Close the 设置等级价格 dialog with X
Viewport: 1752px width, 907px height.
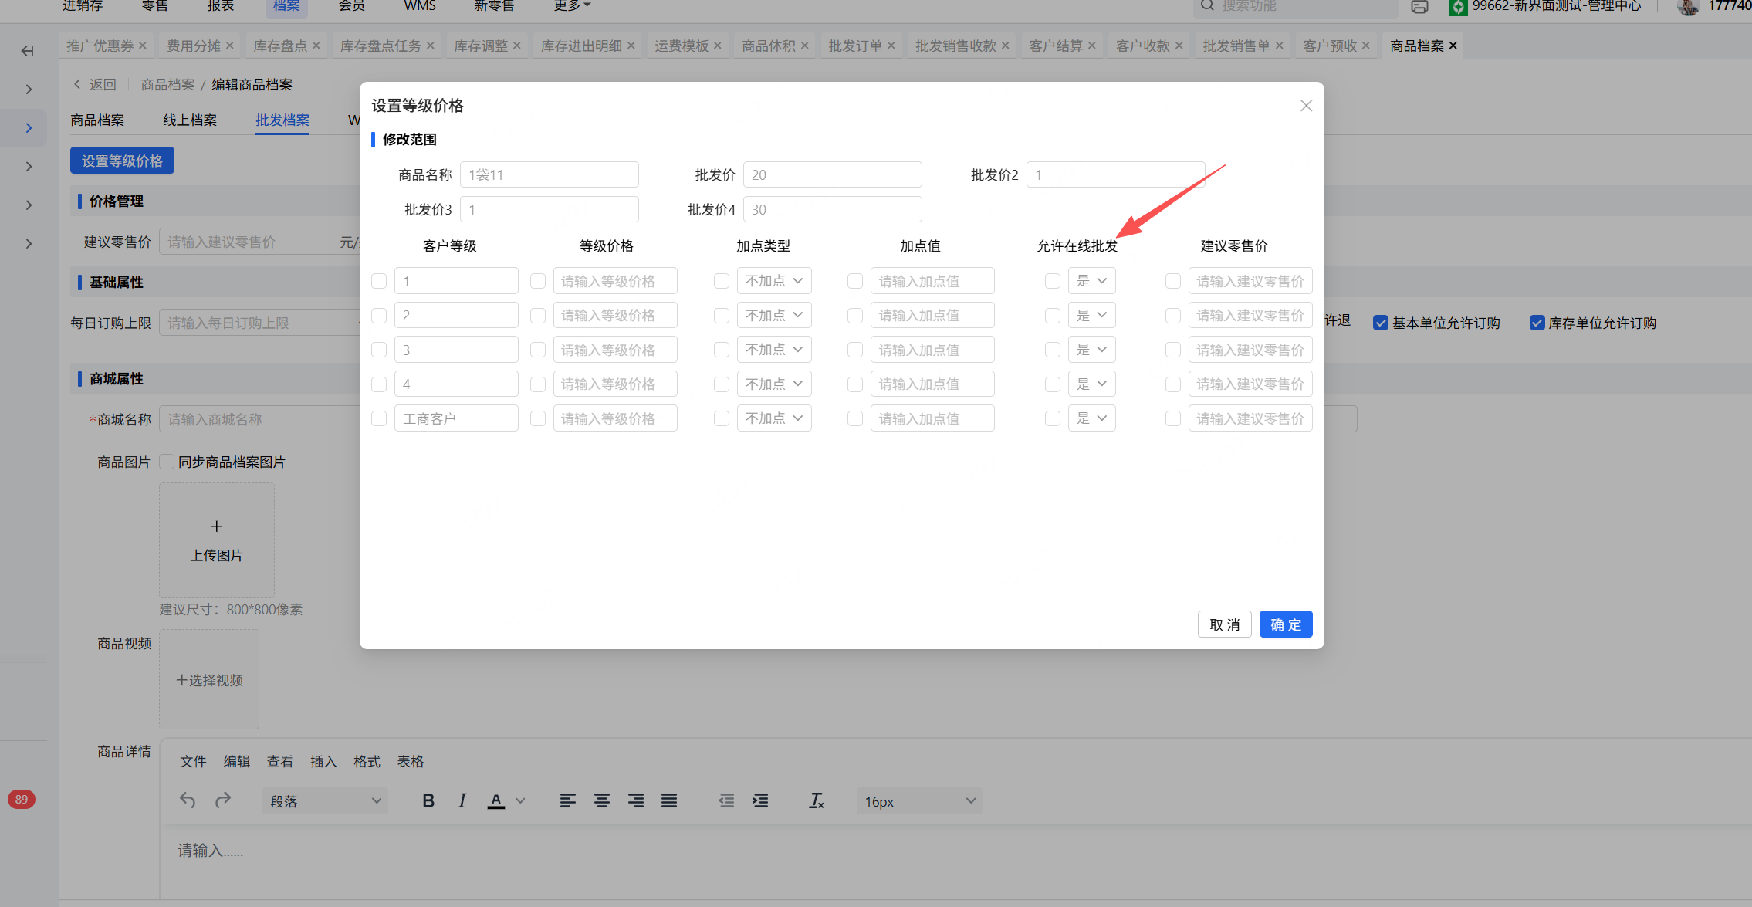(x=1306, y=106)
